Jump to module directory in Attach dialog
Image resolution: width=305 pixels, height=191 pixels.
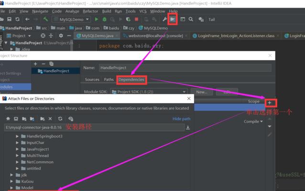coord(32,118)
